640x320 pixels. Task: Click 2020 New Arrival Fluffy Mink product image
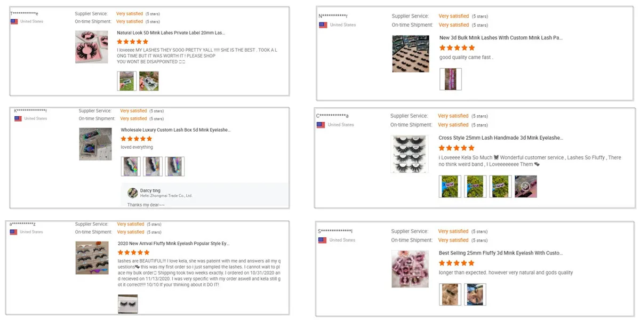point(92,258)
